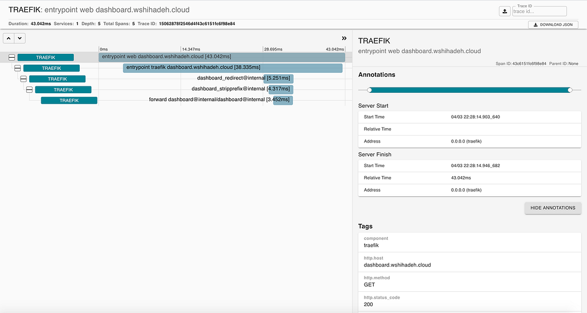The height and width of the screenshot is (313, 587).
Task: Collapse the entrypoint traefik span row
Action: pos(18,68)
